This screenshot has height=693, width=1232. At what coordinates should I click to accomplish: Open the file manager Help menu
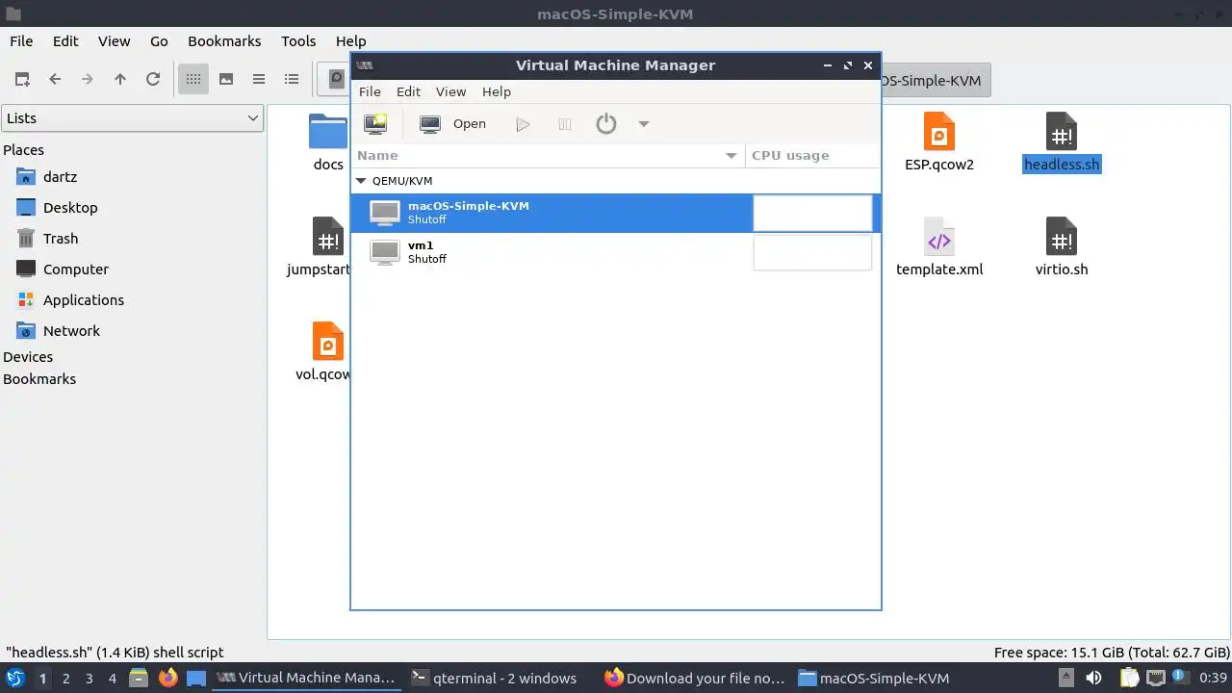350,40
